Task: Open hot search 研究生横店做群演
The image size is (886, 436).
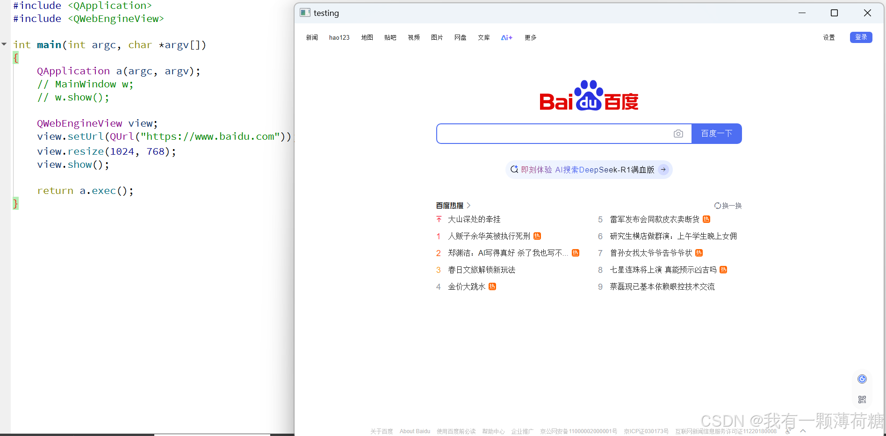Action: tap(673, 236)
